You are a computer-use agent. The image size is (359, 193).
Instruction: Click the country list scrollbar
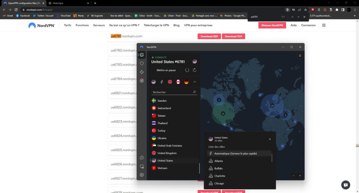200,168
